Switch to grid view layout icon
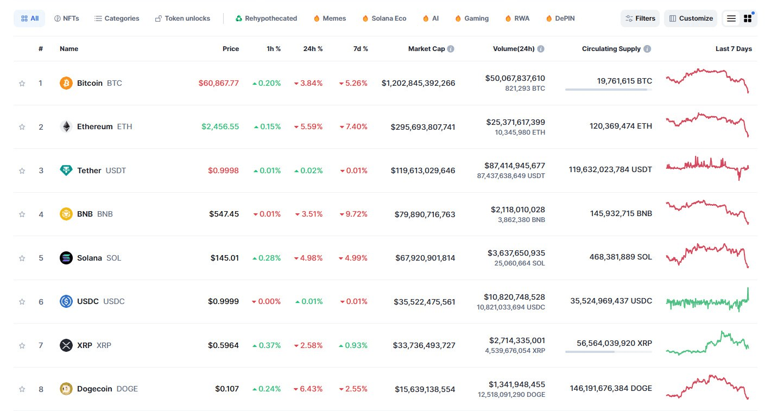The width and height of the screenshot is (771, 411). [x=748, y=18]
